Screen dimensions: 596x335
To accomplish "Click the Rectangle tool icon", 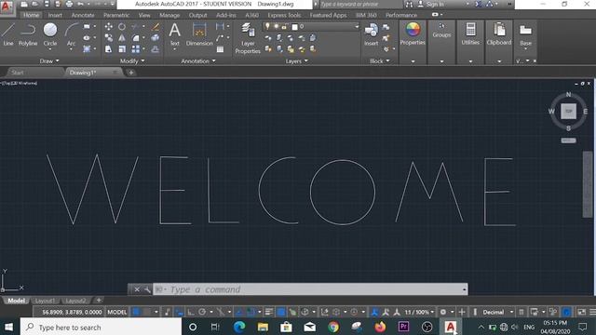I will click(x=87, y=27).
